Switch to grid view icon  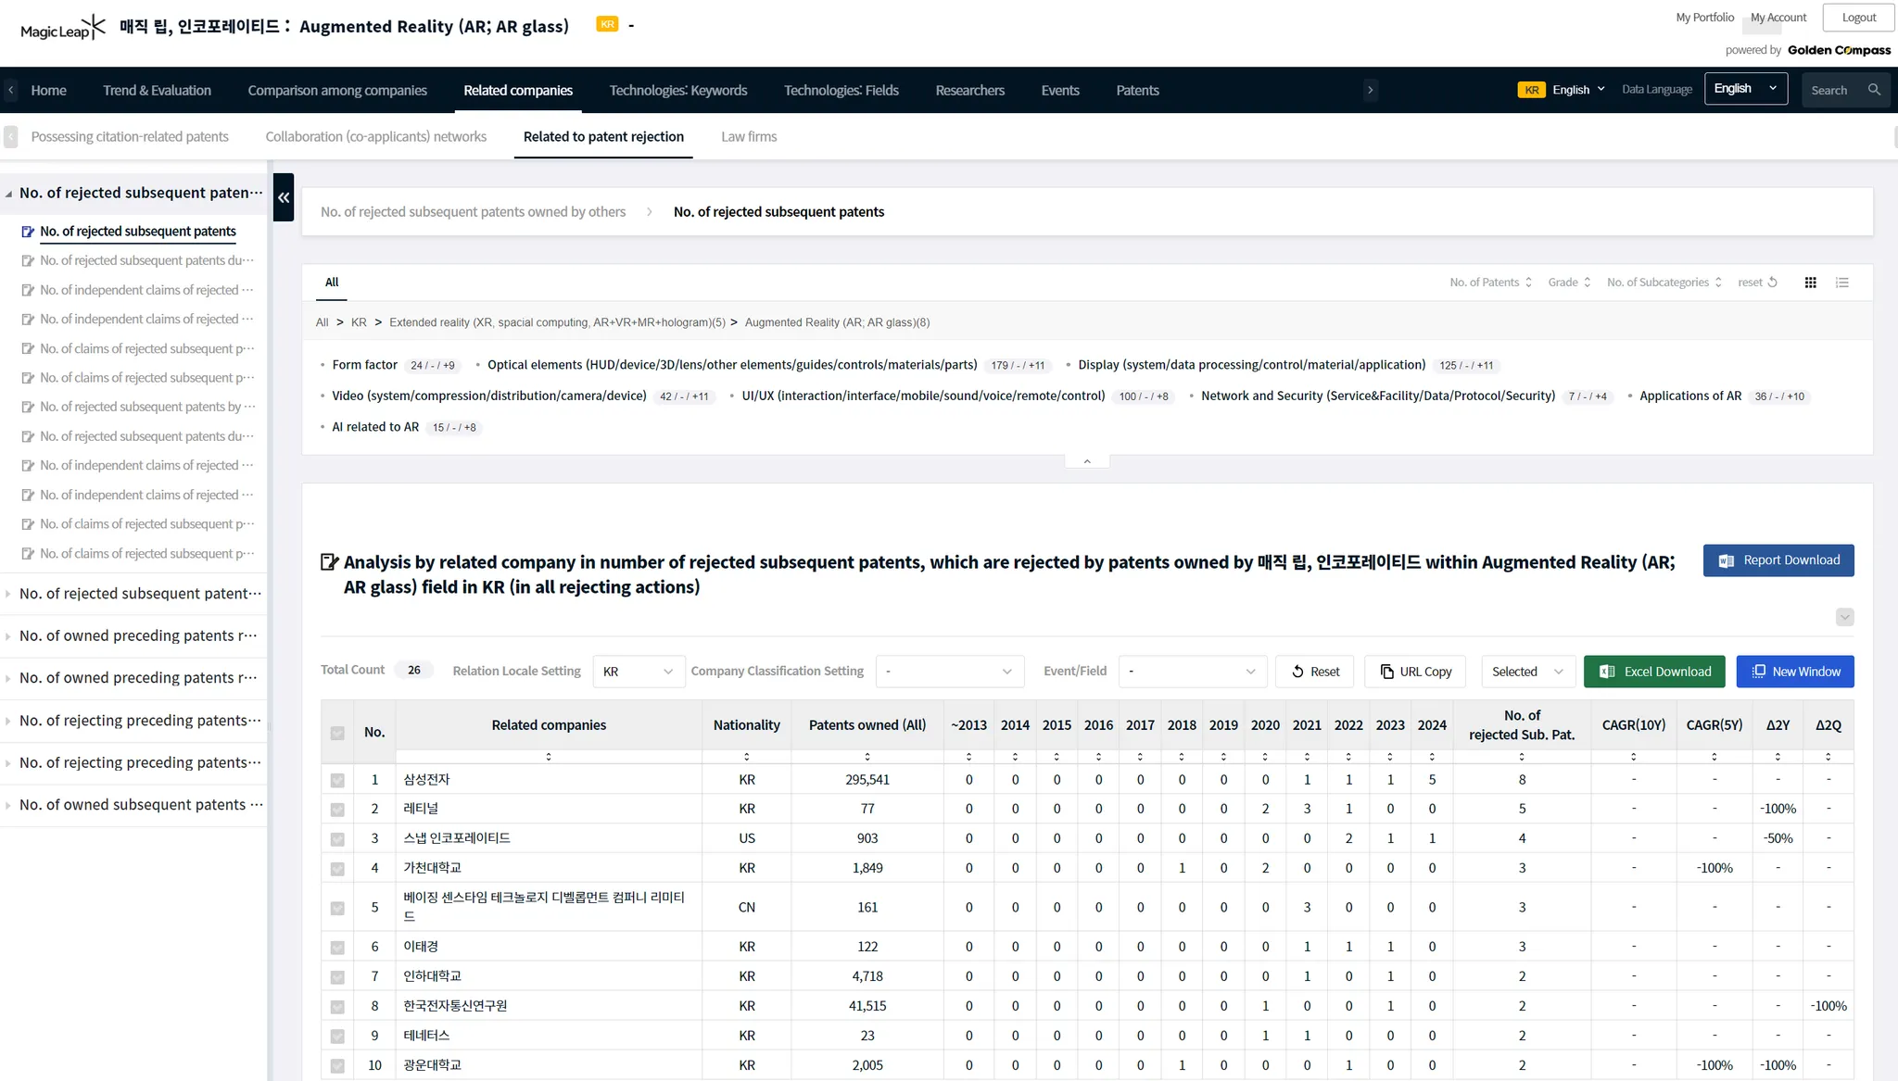(1810, 283)
